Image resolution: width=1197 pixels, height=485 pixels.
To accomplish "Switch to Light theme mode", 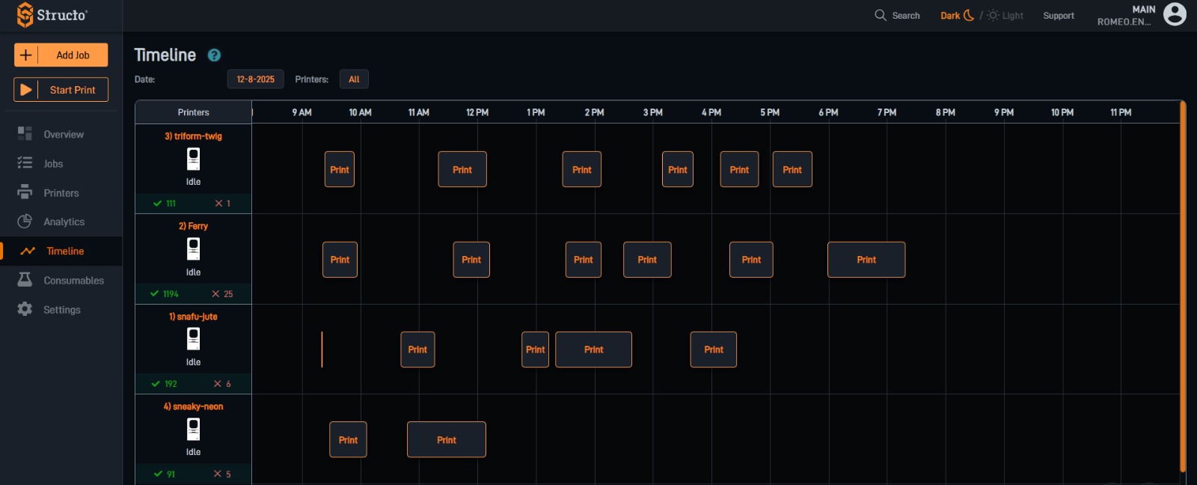I will pos(1005,16).
